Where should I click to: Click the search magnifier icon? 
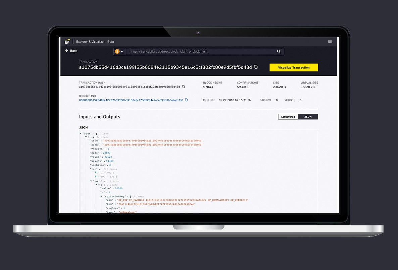tap(279, 52)
